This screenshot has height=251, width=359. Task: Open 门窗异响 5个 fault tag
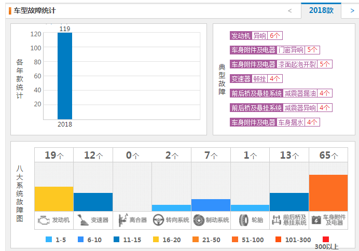275,50
